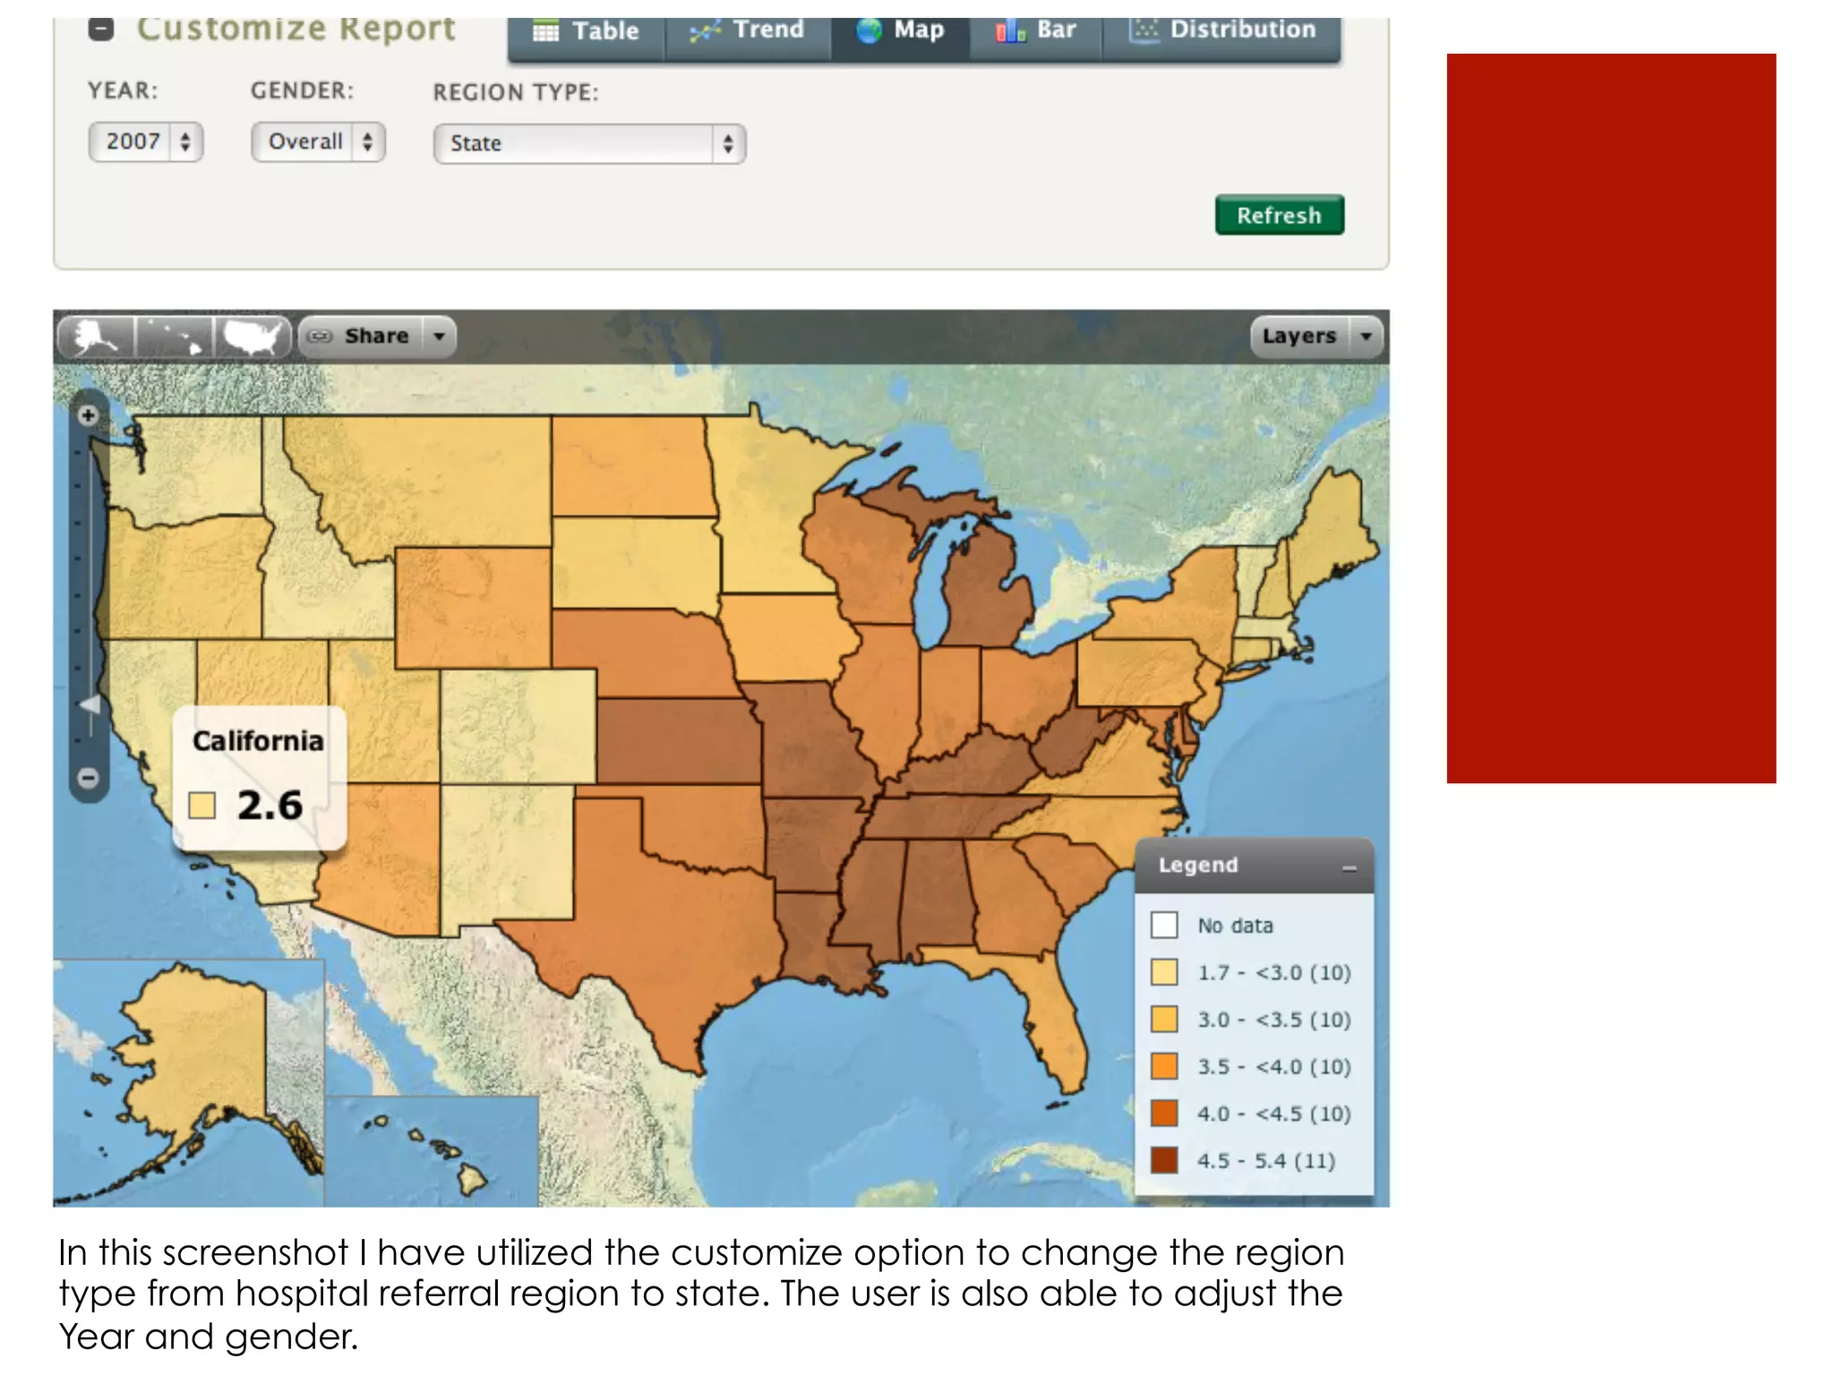Zoom map to continental US view
This screenshot has height=1375, width=1834.
[x=253, y=337]
